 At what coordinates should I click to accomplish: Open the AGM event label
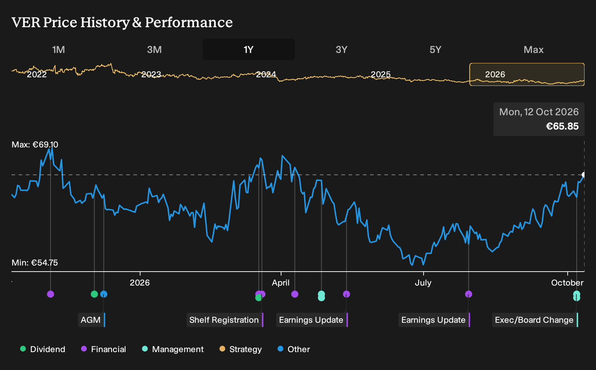pos(91,320)
